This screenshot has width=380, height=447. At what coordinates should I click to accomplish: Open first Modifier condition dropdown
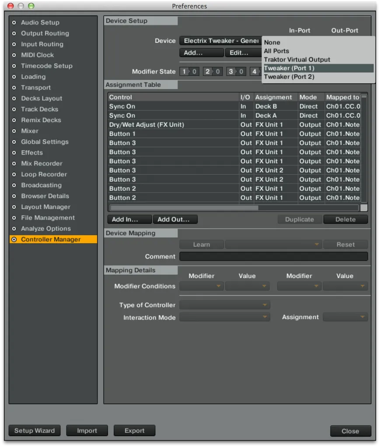coord(202,286)
